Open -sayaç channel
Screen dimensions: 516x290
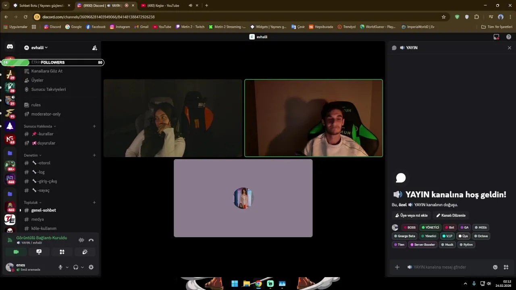41,191
